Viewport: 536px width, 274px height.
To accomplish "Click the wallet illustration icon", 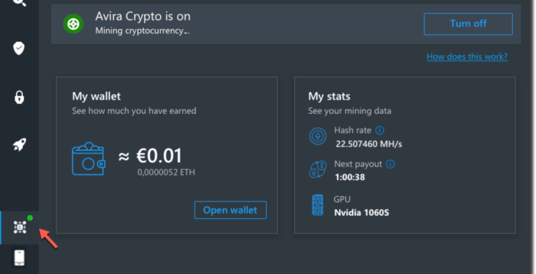I will coord(89,159).
